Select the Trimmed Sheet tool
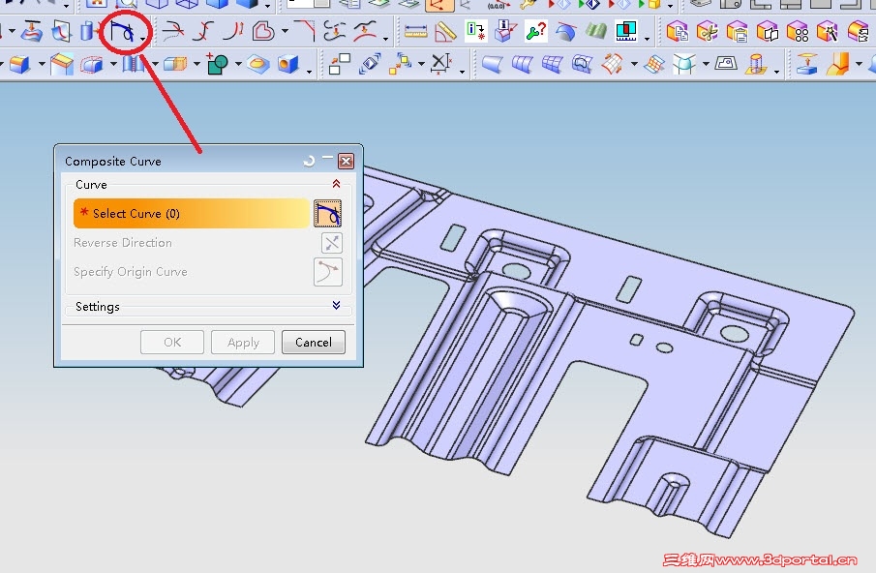 [726, 64]
